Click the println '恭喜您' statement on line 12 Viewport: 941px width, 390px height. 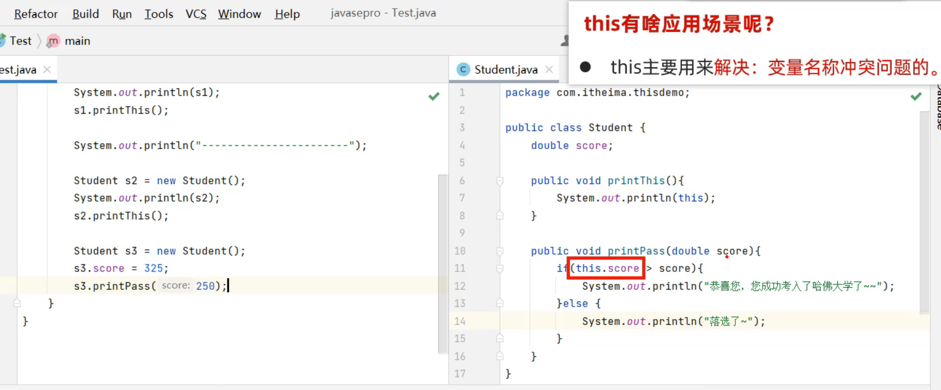pos(739,286)
